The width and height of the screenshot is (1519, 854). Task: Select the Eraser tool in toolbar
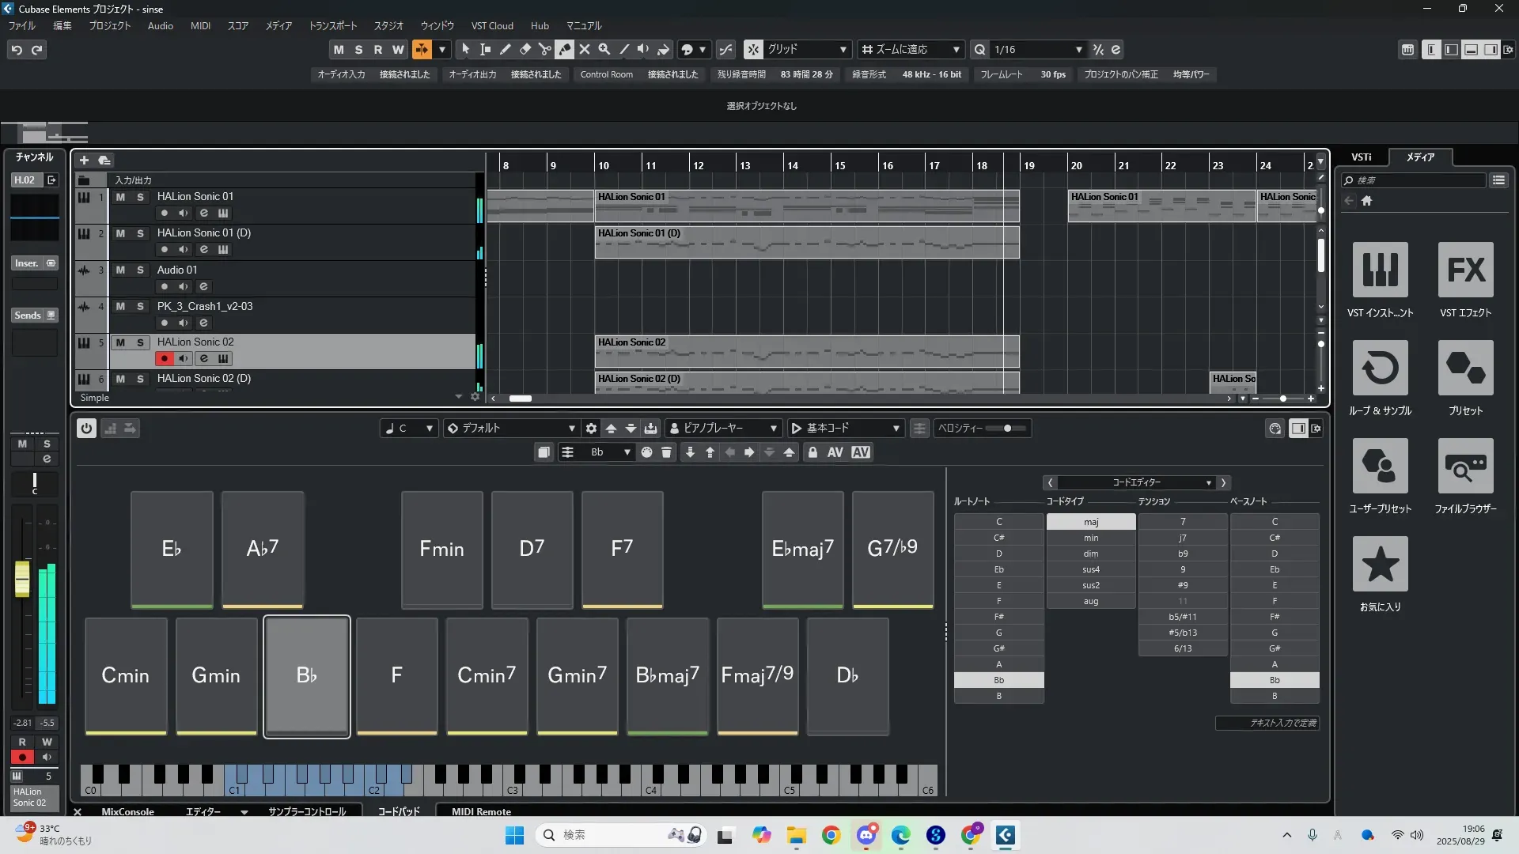click(525, 49)
